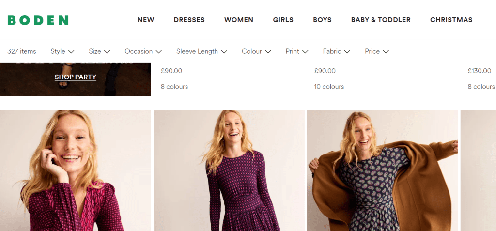Expand the Size filter dropdown
496x231 pixels.
click(99, 51)
